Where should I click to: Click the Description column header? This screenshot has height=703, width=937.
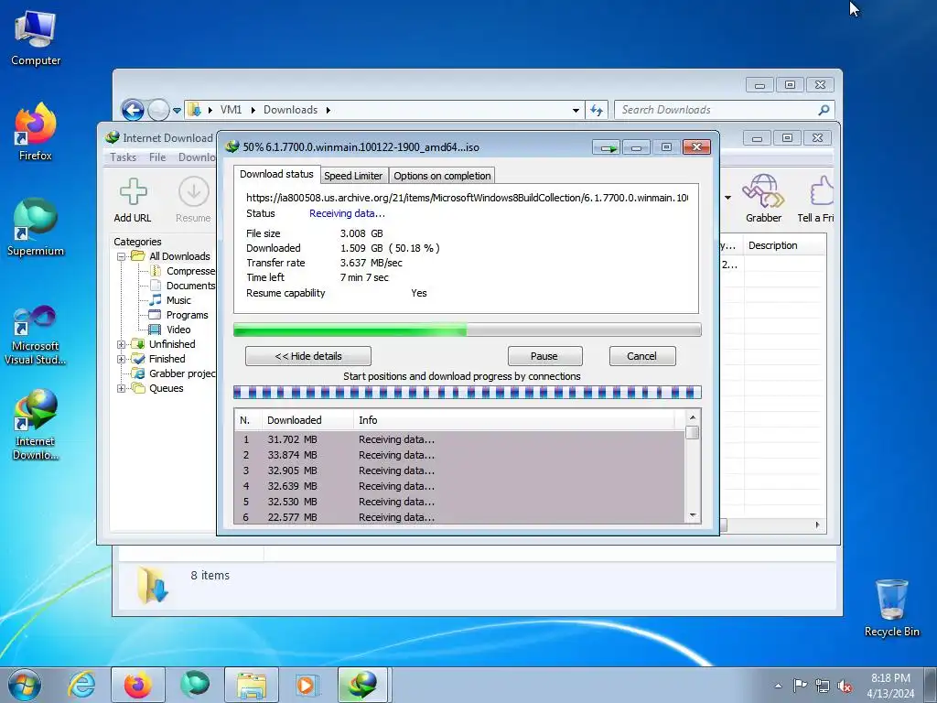(784, 245)
